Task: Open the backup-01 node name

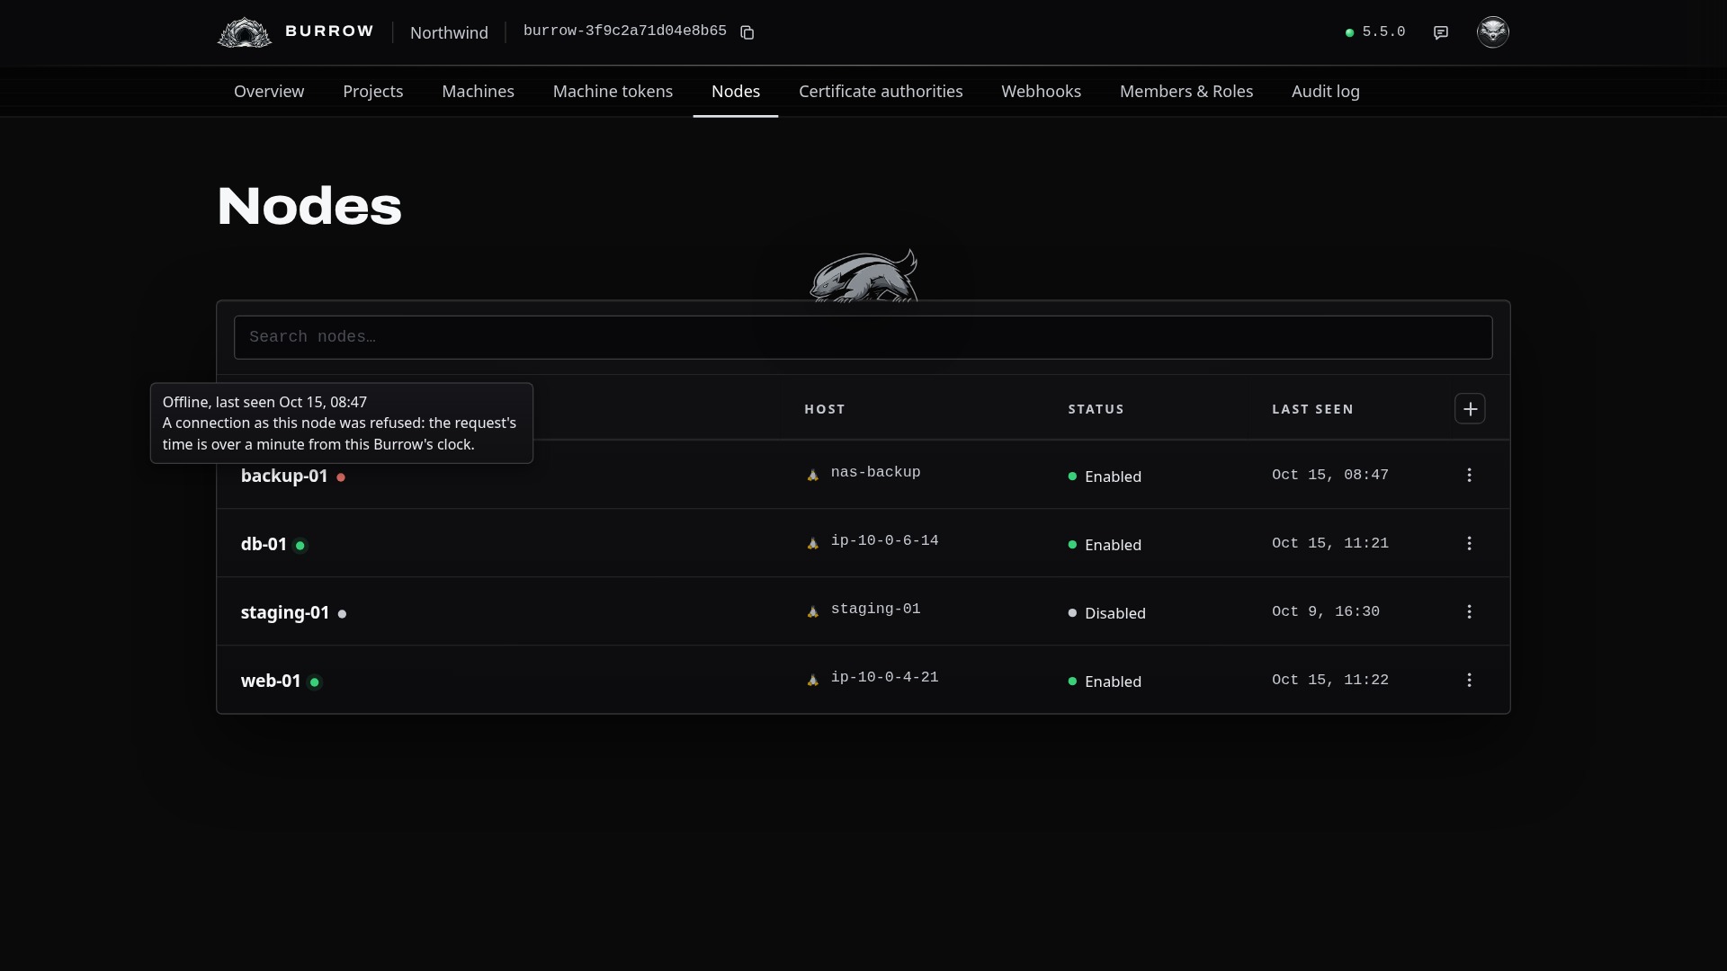Action: [284, 476]
